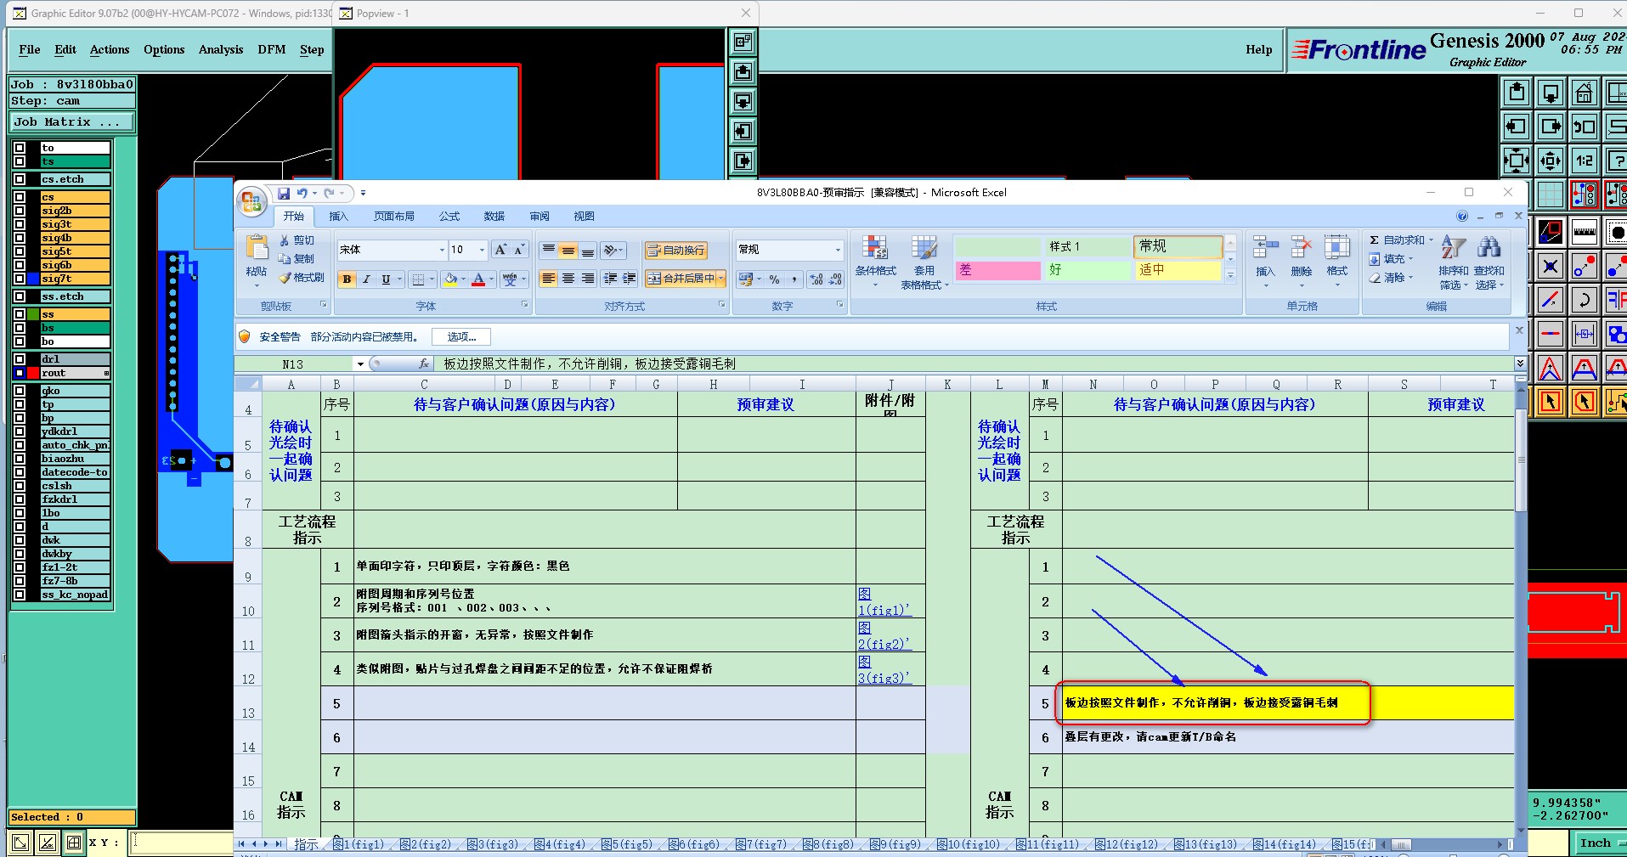Click the Job Matrix button
The width and height of the screenshot is (1627, 857).
(x=72, y=122)
